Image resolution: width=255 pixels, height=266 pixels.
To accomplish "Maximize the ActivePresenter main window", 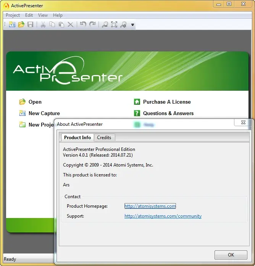I will click(x=229, y=4).
